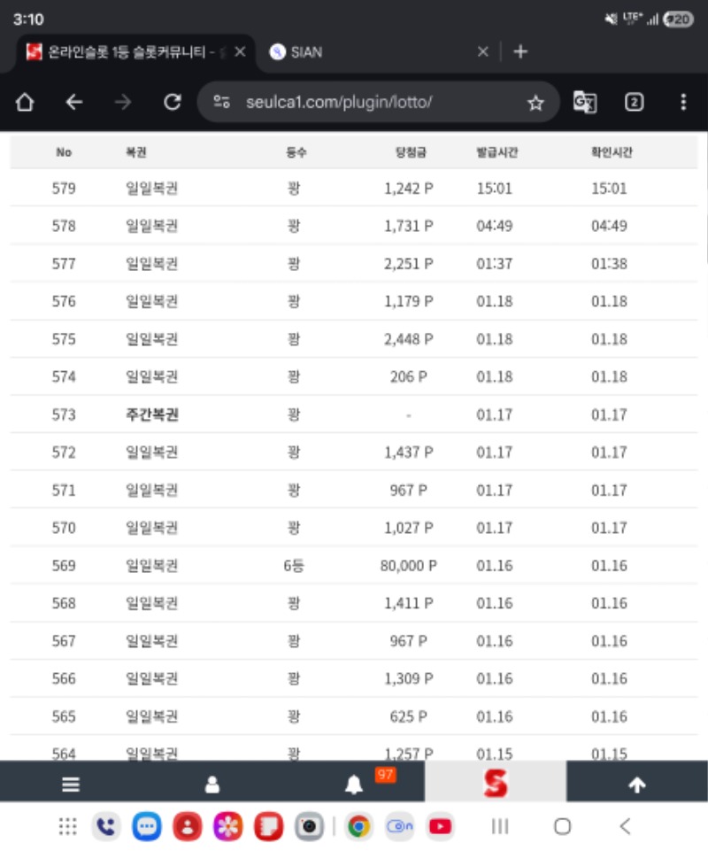Reload the lotto page
708x851 pixels.
[x=173, y=103]
